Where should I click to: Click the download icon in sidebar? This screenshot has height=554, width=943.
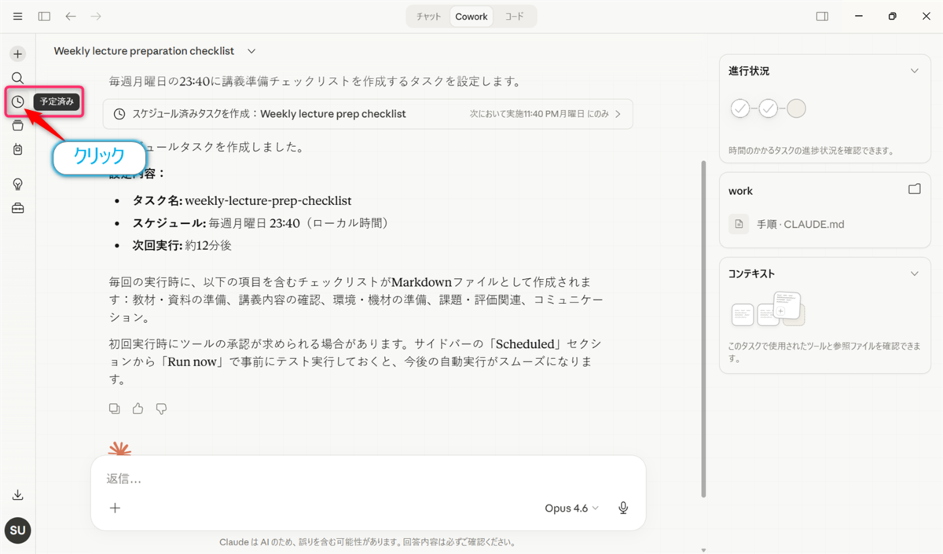click(18, 495)
